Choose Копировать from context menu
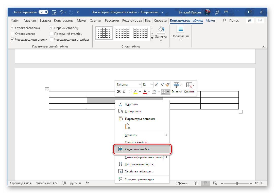 (x=142, y=111)
